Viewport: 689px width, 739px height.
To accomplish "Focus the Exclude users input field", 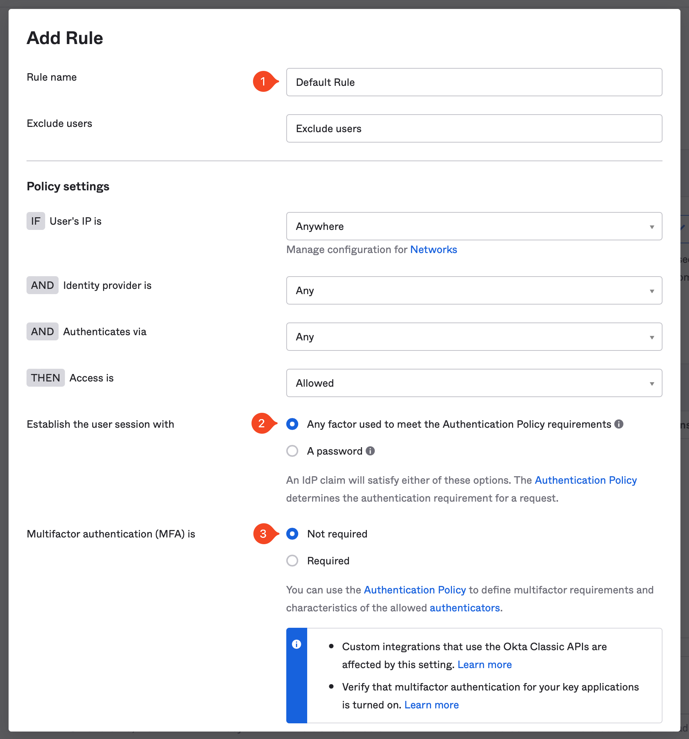I will (x=474, y=128).
